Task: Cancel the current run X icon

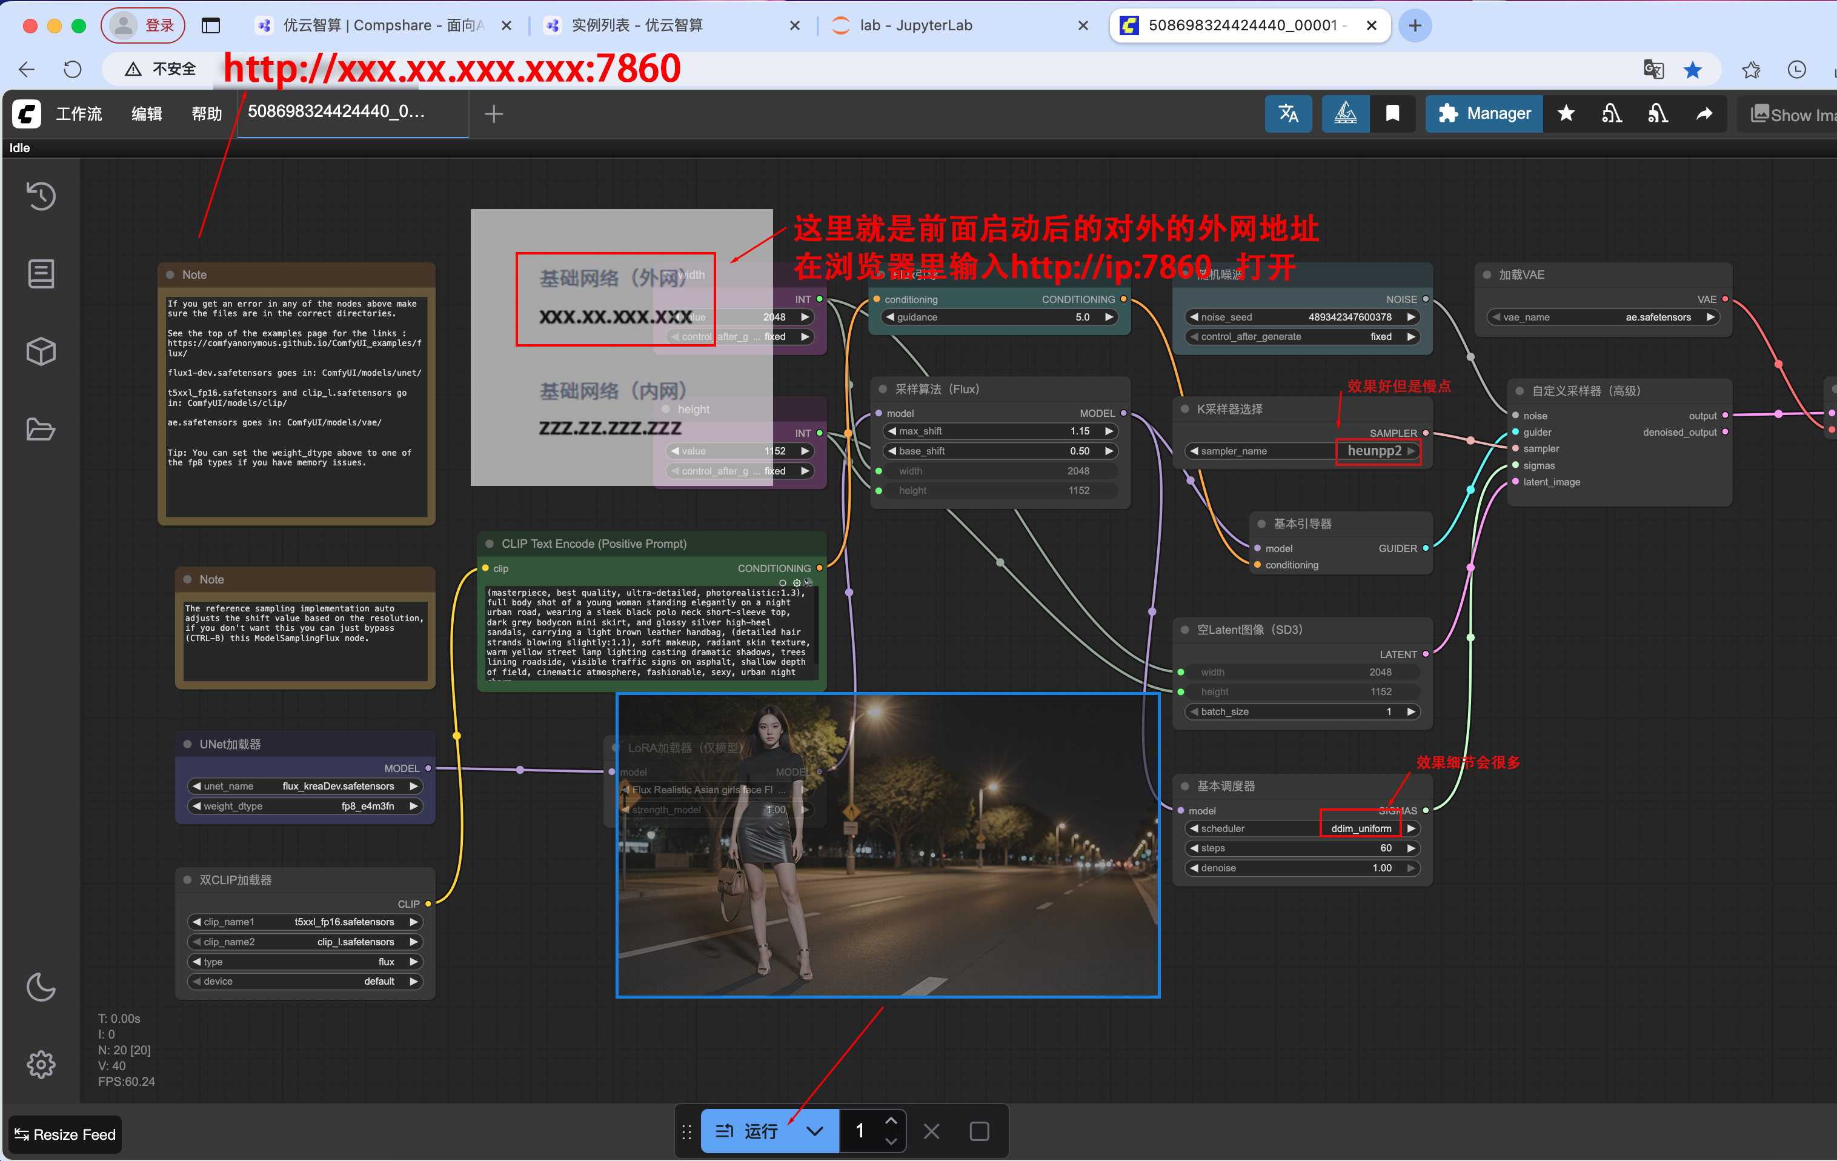Action: tap(931, 1131)
